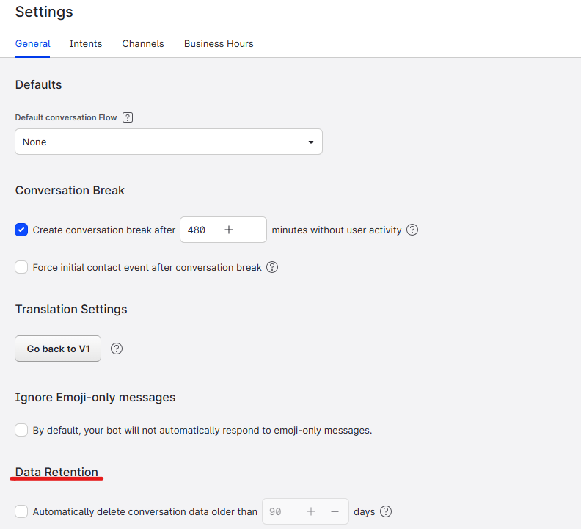Enable Automatically delete conversation data checkbox

(21, 511)
